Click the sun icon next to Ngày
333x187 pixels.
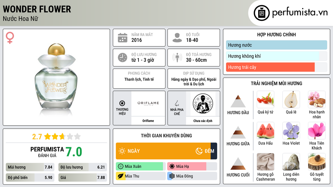[x=122, y=151]
